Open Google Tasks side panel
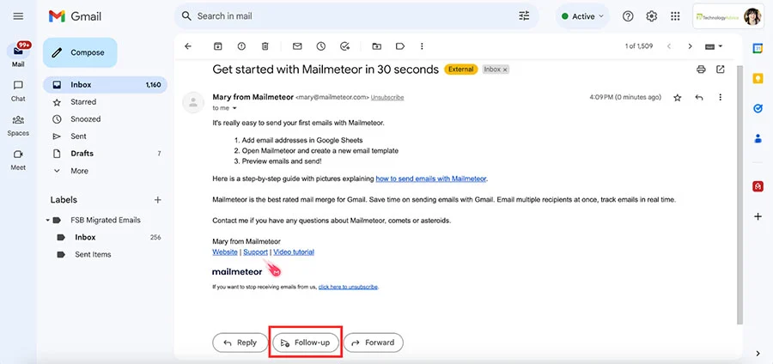 click(758, 109)
